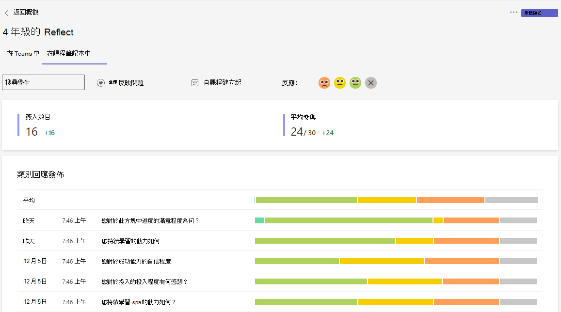
Task: Open the 您對於此方塊中進度的滿意程度為何 check-in row
Action: click(x=280, y=220)
